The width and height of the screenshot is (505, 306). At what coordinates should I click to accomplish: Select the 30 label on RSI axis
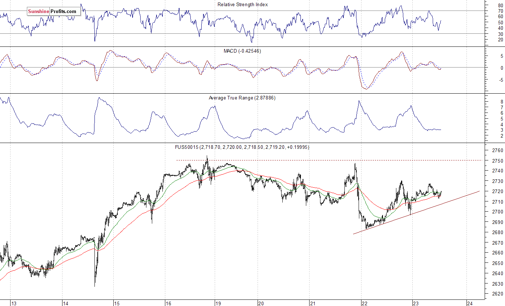[x=501, y=34]
